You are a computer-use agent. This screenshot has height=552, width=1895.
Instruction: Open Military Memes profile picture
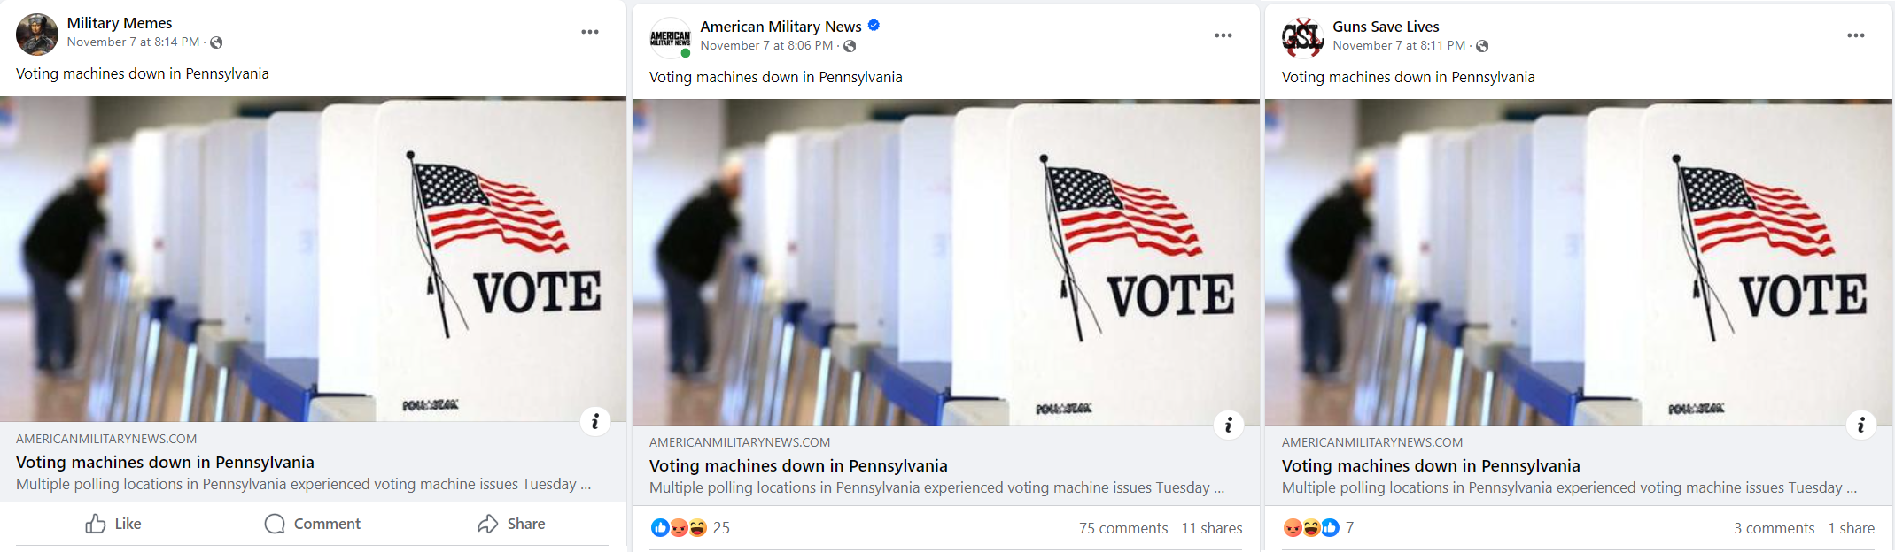click(x=37, y=34)
